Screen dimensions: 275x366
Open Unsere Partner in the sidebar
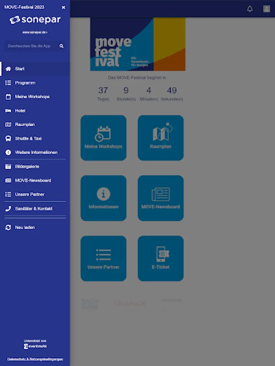pos(35,194)
